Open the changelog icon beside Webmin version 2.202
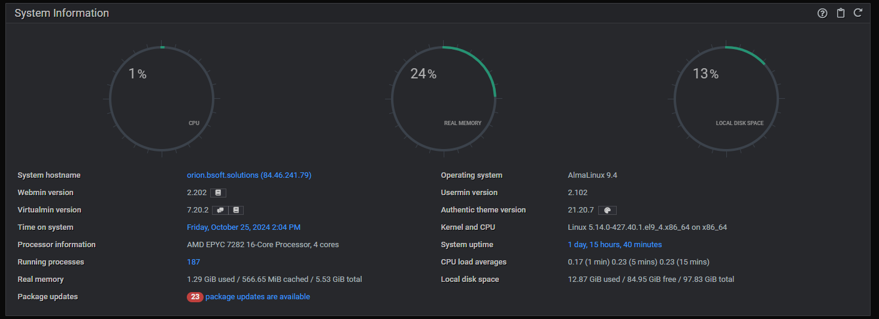879x319 pixels. click(219, 193)
